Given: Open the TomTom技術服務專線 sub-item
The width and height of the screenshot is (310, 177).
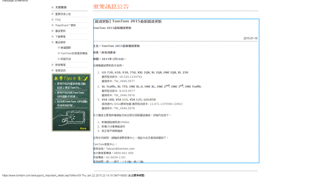Looking at the screenshot, I should [x=74, y=53].
